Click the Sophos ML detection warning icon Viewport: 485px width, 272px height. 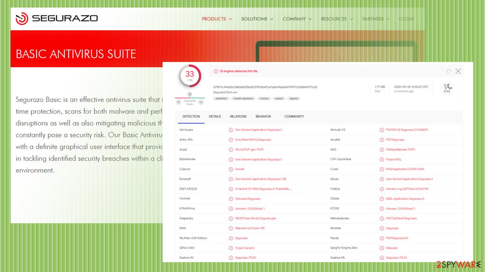(x=382, y=258)
